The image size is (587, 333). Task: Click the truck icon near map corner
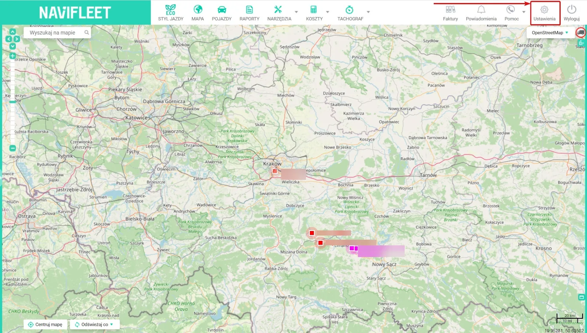coord(581,32)
